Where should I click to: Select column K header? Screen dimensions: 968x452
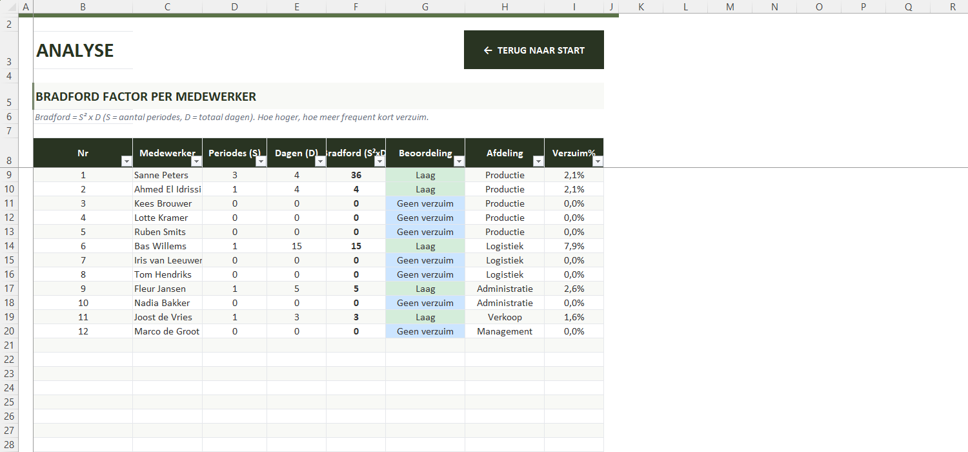pos(641,6)
